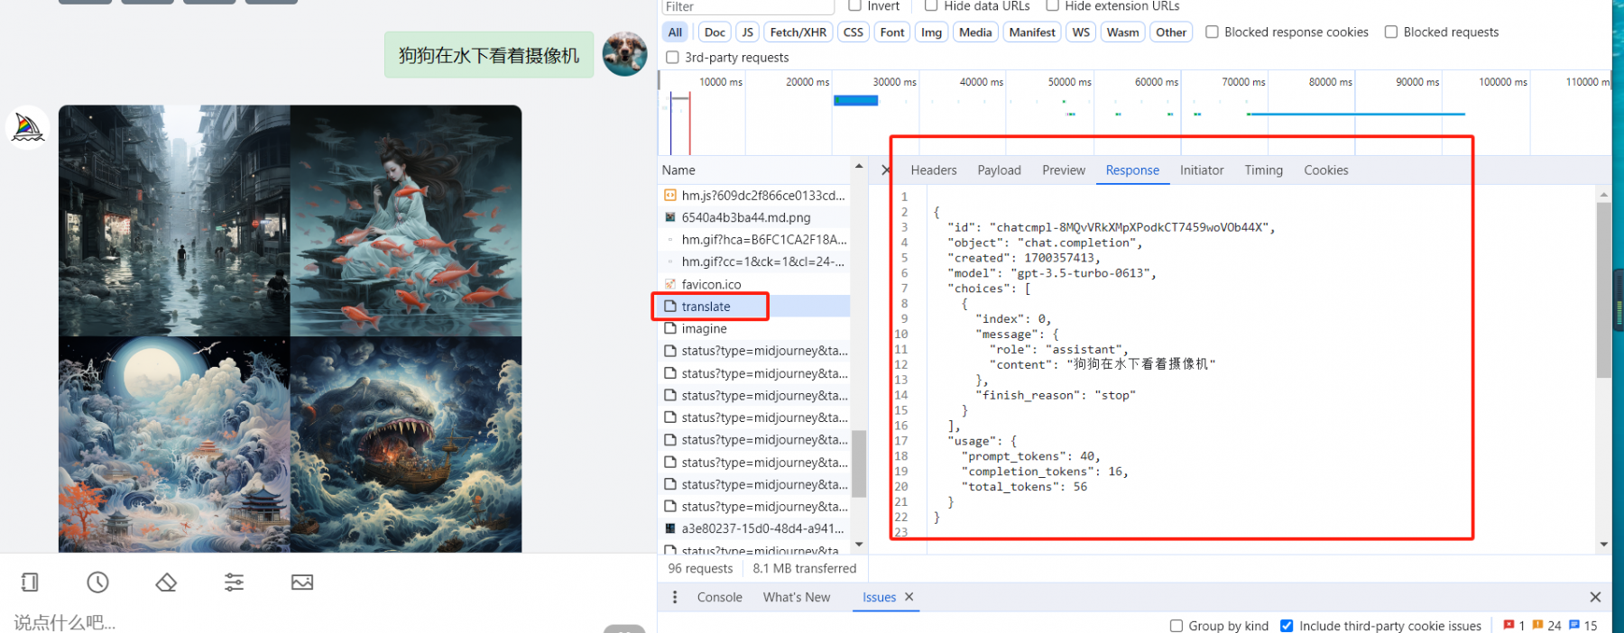Enable Group by kind checkbox
Viewport: 1624px width, 633px height.
tap(1176, 626)
